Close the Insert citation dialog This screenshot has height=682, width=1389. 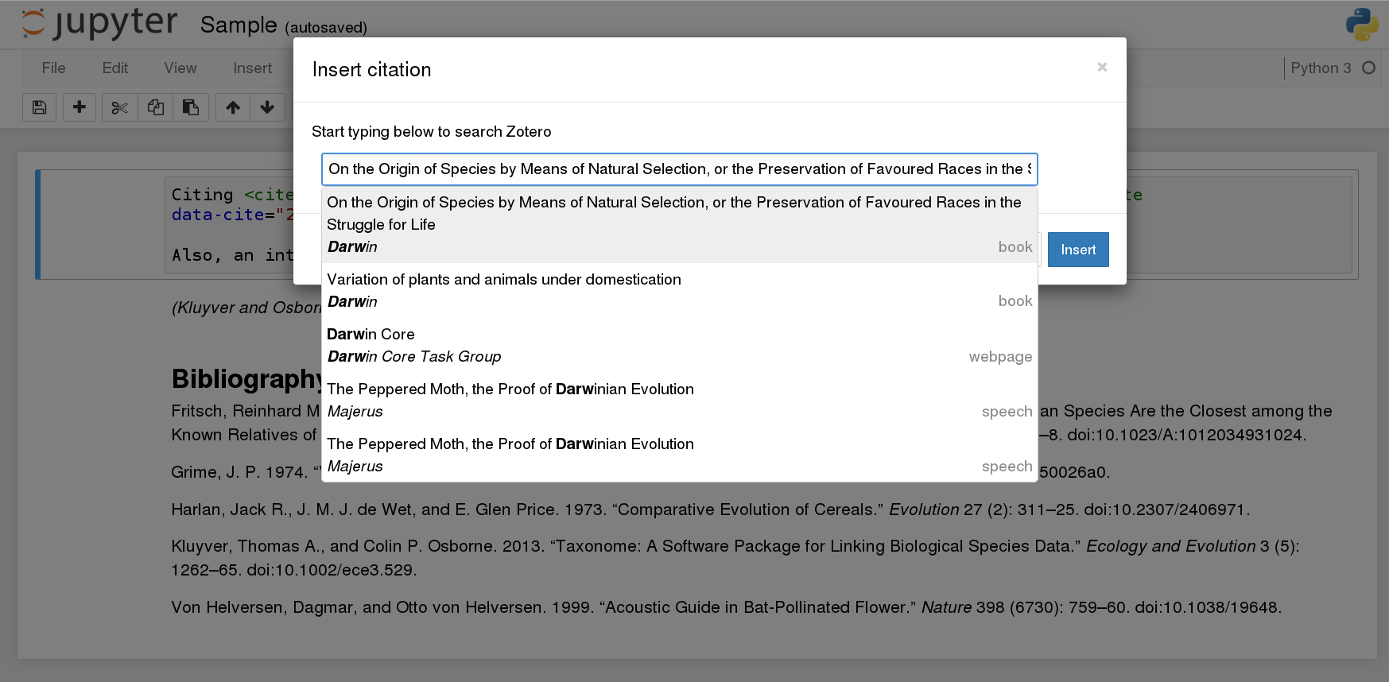[x=1102, y=67]
